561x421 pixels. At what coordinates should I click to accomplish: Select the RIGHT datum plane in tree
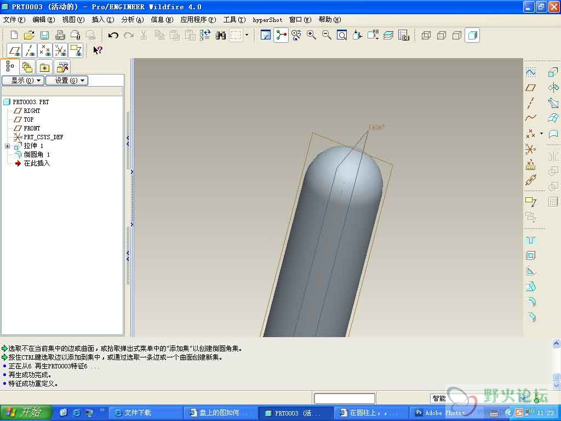coord(32,111)
